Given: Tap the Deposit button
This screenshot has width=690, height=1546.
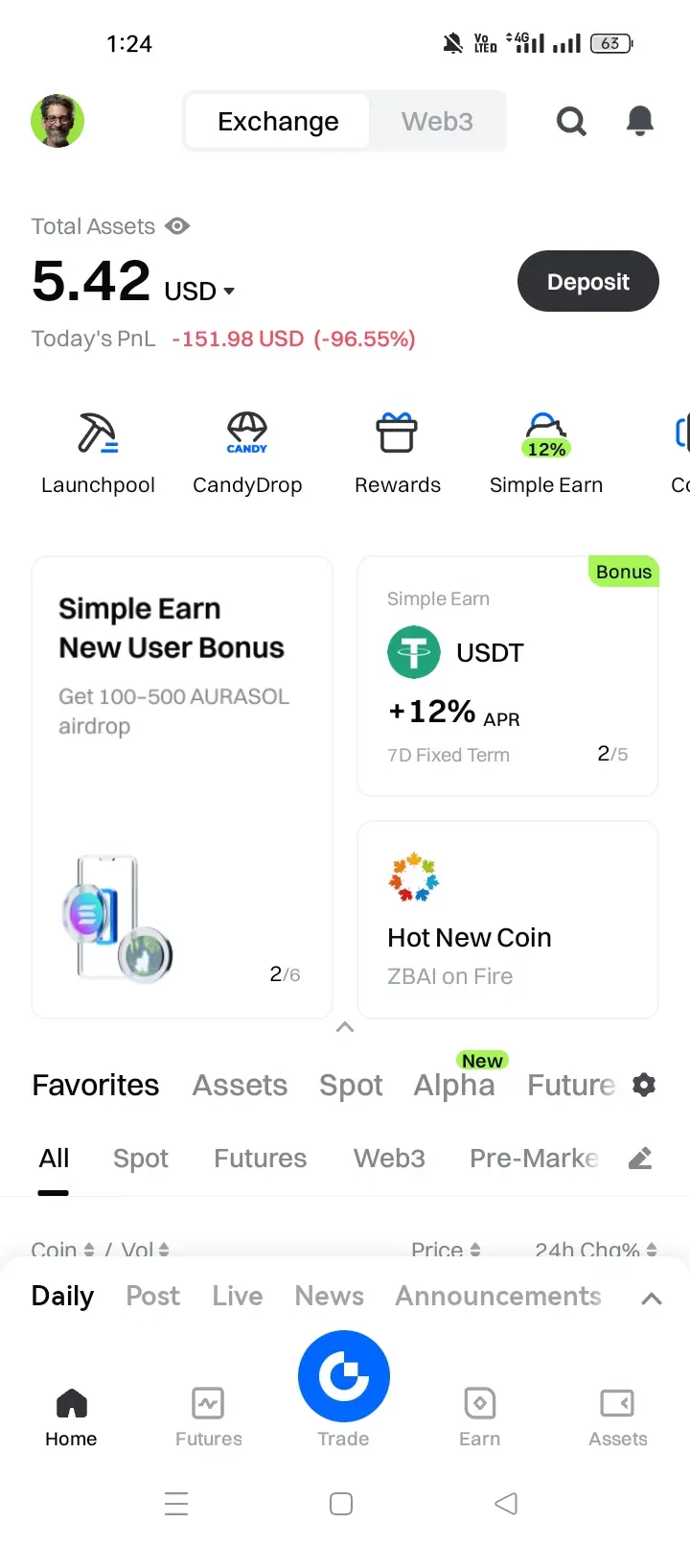Looking at the screenshot, I should [x=588, y=281].
